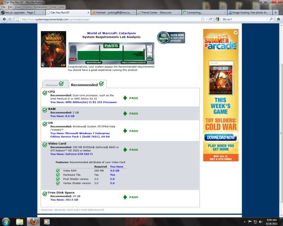This screenshot has width=283, height=226.
Task: Open the Bookmarks menu
Action: click(x=41, y=7)
